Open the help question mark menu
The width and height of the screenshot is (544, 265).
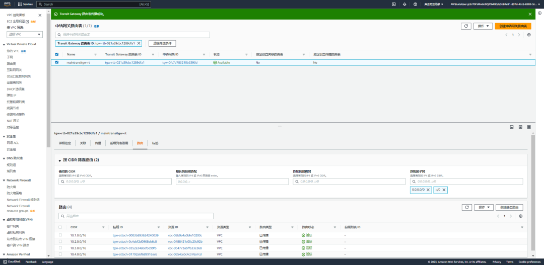(x=415, y=4)
